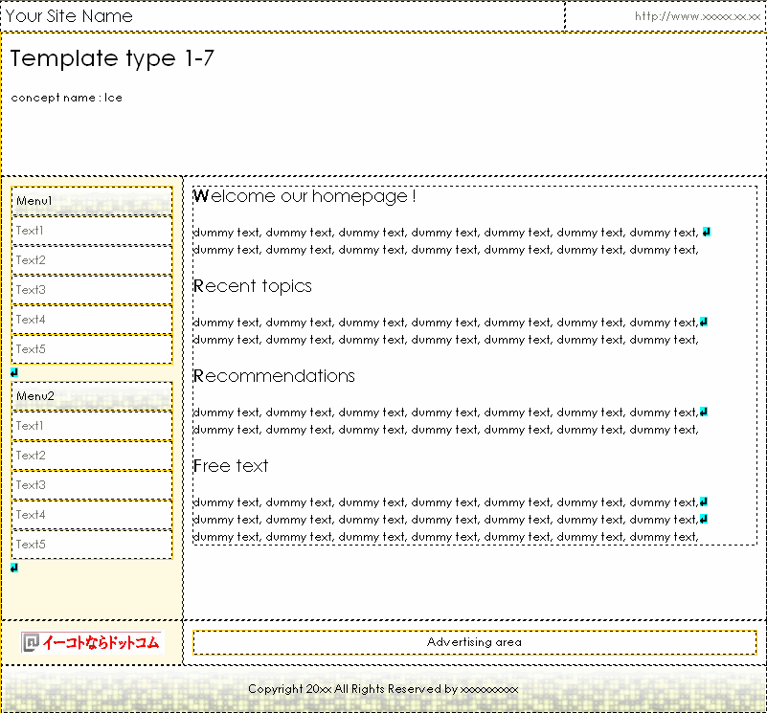This screenshot has width=767, height=713.
Task: Select the Free text heading
Action: click(x=231, y=466)
